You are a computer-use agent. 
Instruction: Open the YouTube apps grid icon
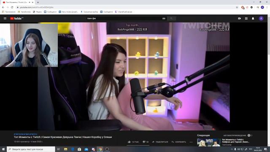246,19
